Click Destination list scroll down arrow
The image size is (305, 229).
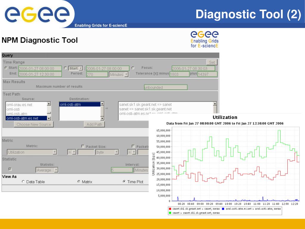pyautogui.click(x=102, y=118)
